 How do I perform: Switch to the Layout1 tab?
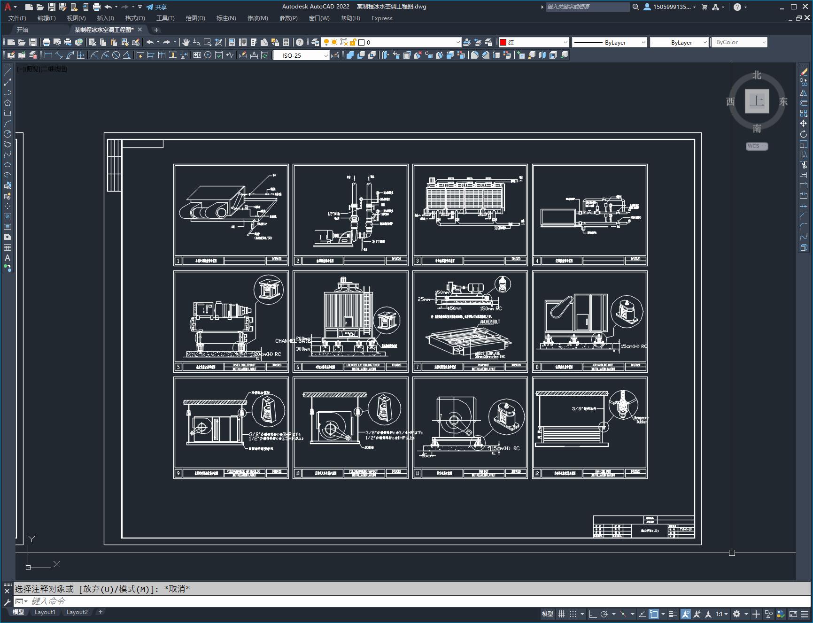(x=45, y=612)
